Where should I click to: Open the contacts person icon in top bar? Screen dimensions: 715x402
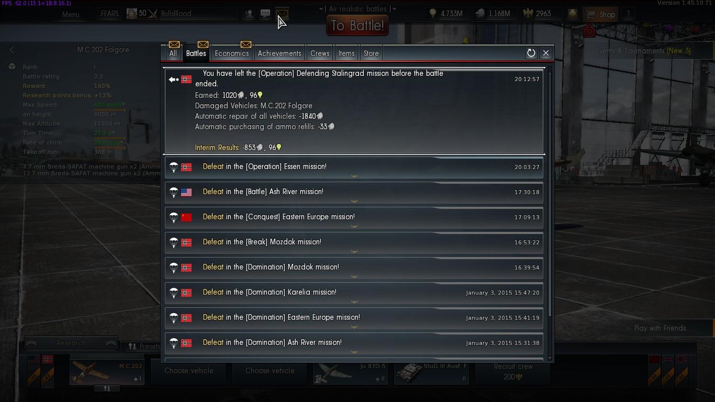pos(249,14)
